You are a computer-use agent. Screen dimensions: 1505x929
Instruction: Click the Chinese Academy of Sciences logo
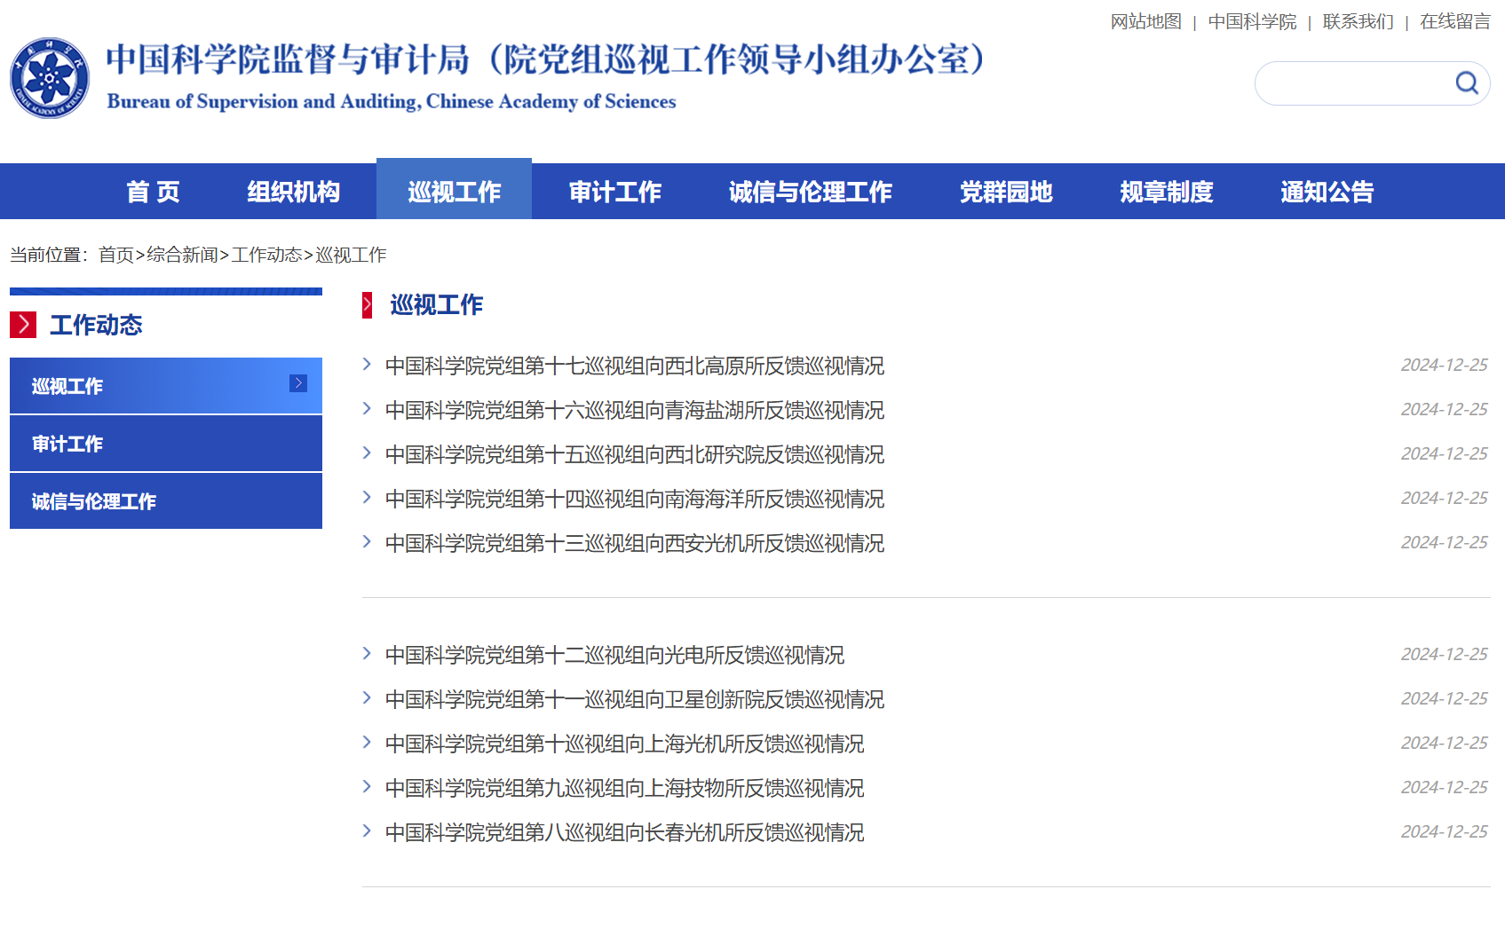50,78
